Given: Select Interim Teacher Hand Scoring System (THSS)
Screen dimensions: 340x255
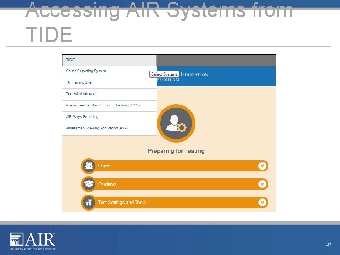Looking at the screenshot, I should pos(109,106).
